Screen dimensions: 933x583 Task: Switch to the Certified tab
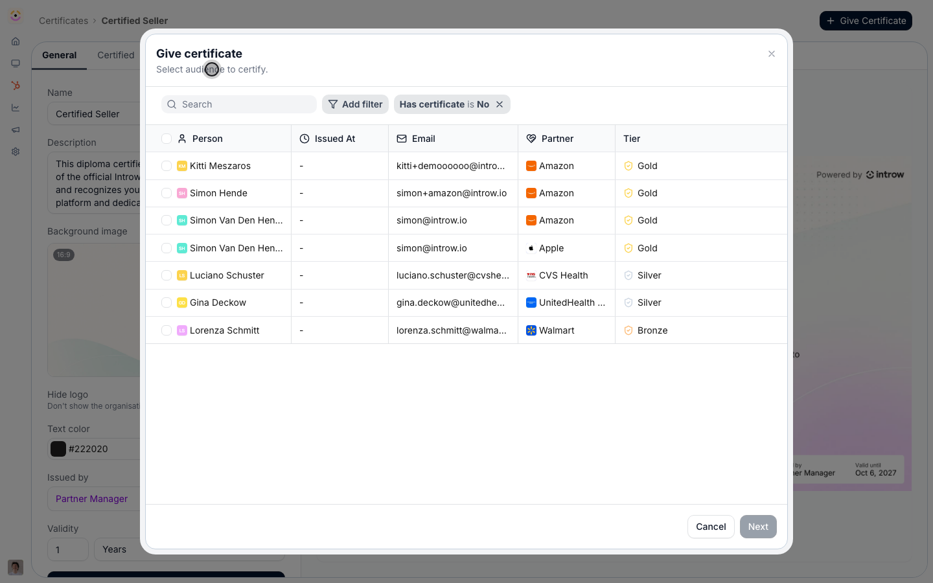click(116, 55)
